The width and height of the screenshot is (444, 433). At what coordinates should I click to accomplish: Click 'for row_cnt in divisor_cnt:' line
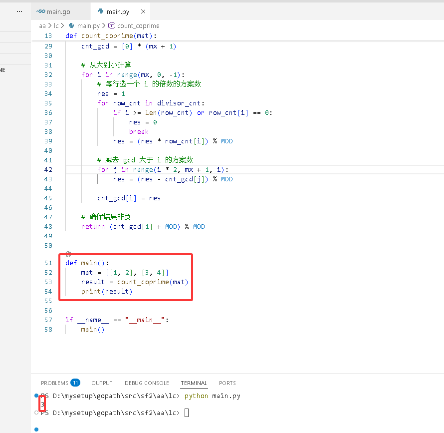[x=151, y=103]
